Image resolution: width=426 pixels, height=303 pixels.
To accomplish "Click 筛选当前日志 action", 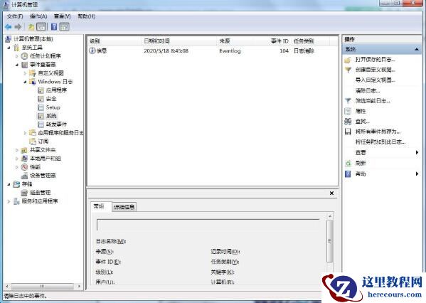I will tap(373, 101).
